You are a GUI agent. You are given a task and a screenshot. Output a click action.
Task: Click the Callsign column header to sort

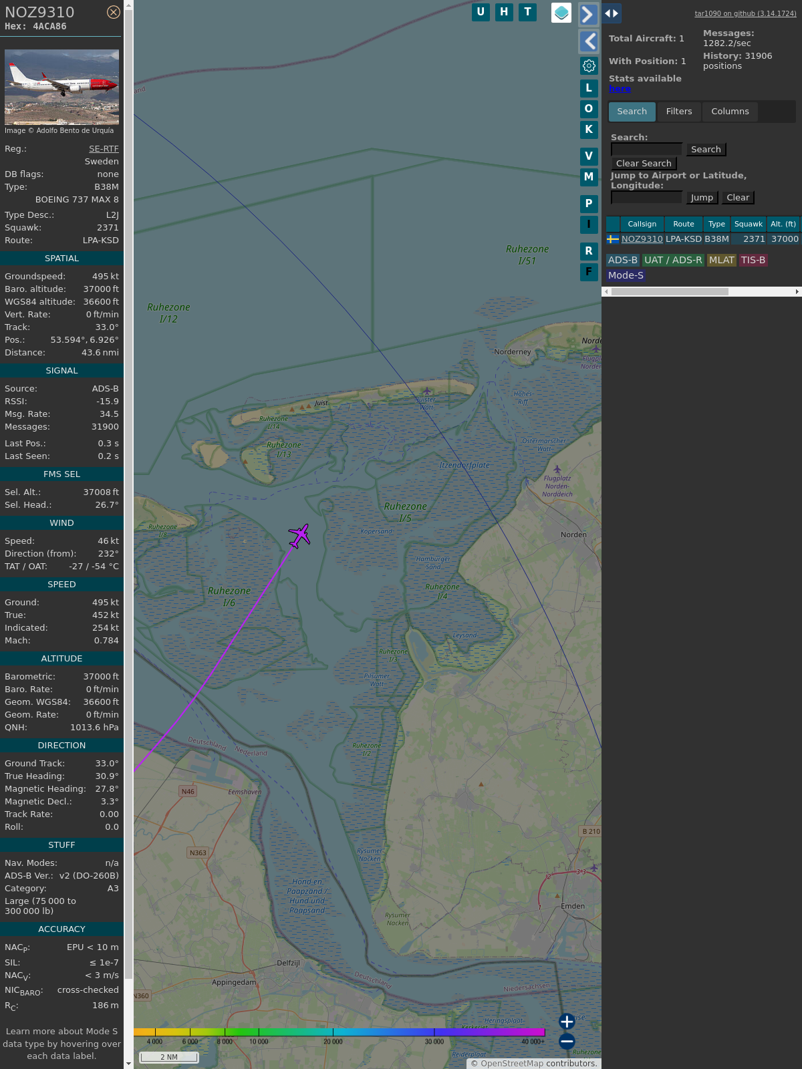click(x=642, y=224)
